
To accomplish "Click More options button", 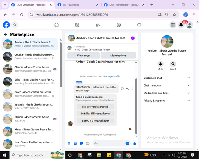I will point(118,56).
